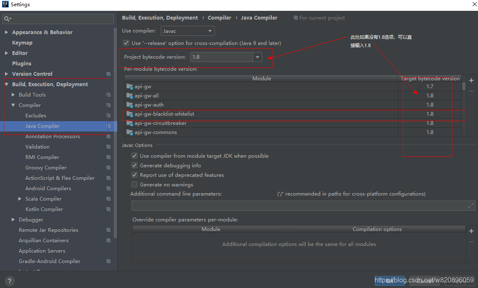The image size is (478, 288).
Task: Click the project-level icon next to Remote Jar Repositories
Action: point(108,230)
